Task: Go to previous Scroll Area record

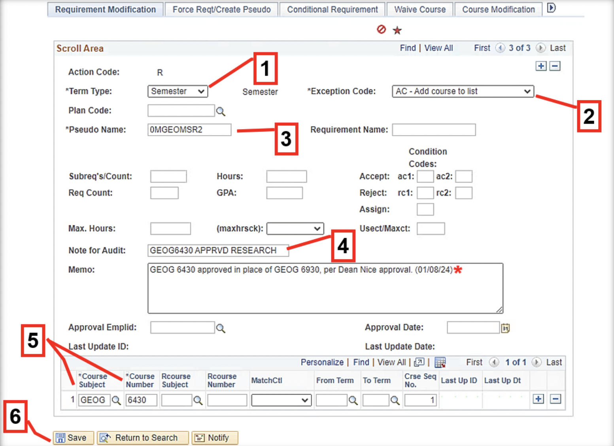Action: pyautogui.click(x=500, y=48)
